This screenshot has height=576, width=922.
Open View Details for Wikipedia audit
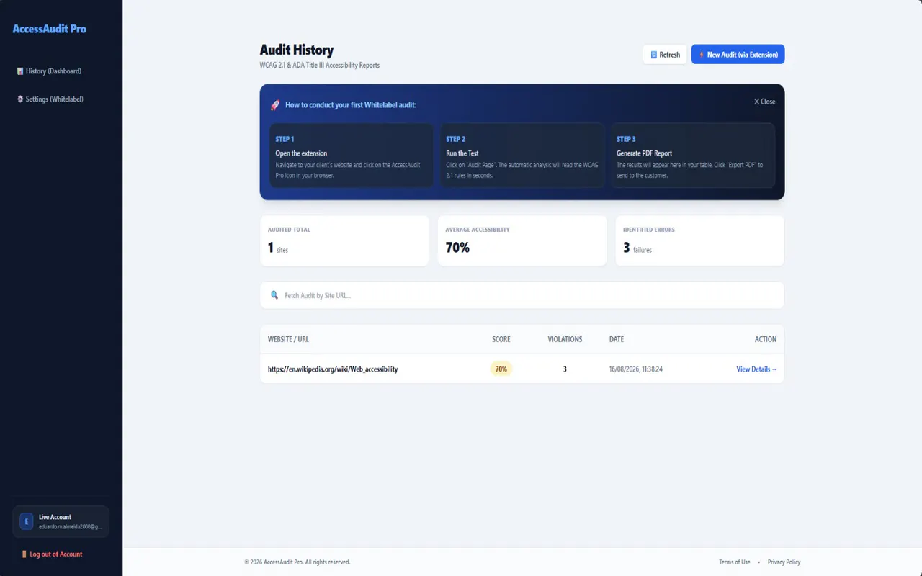(756, 369)
